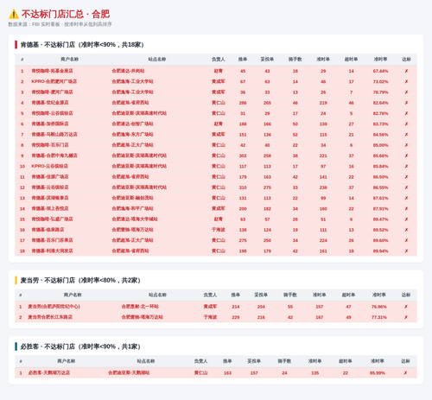The image size is (432, 400).
Task: Click the on-time rate value 73.02%
Action: (380, 81)
